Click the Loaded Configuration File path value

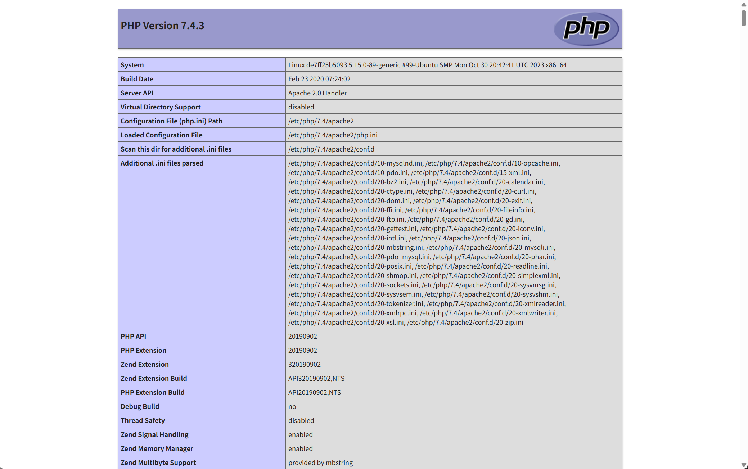pos(333,135)
